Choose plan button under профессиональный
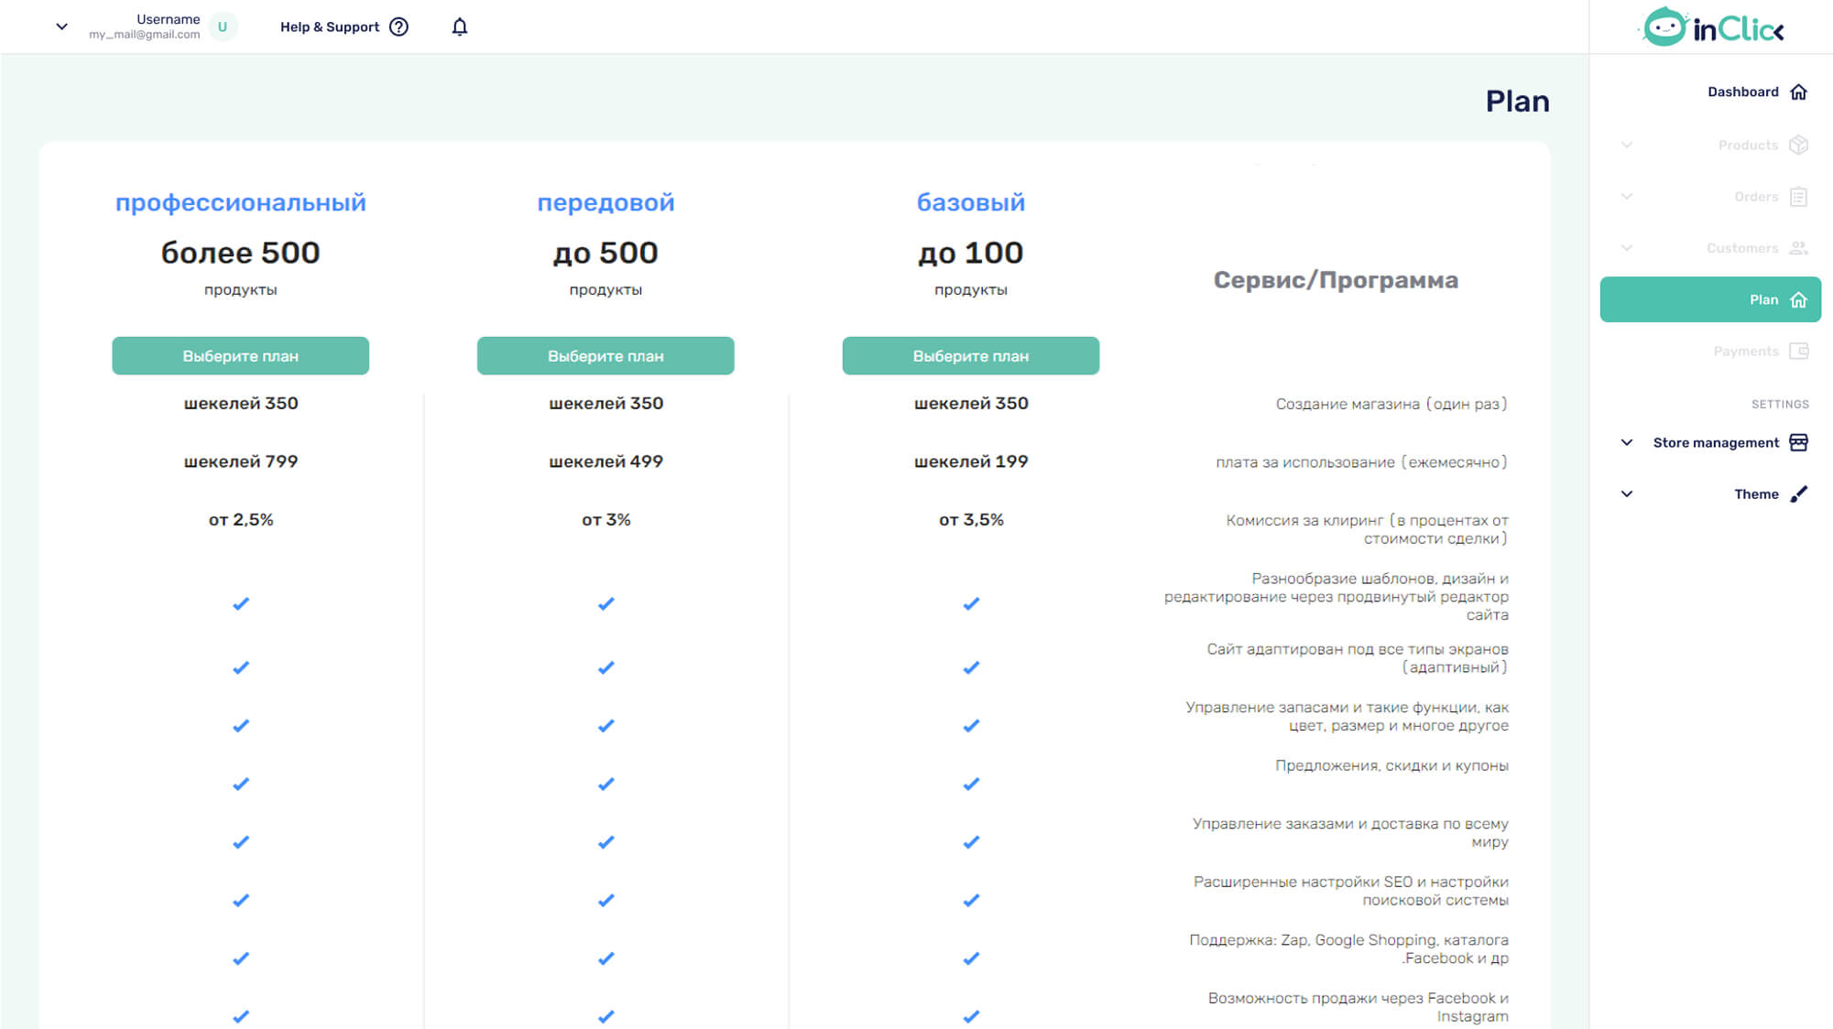The image size is (1833, 1029). tap(240, 356)
